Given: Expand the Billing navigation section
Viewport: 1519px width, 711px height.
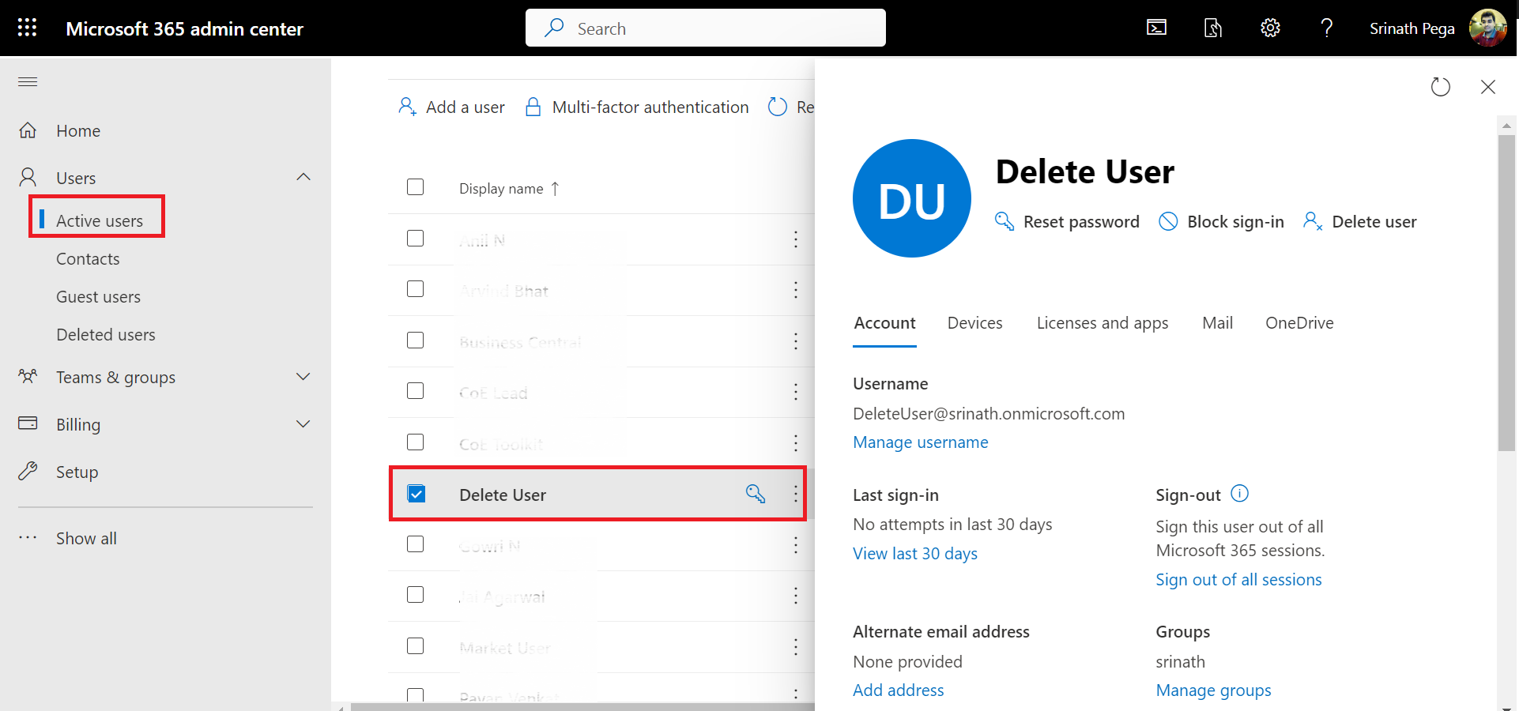Looking at the screenshot, I should 303,424.
